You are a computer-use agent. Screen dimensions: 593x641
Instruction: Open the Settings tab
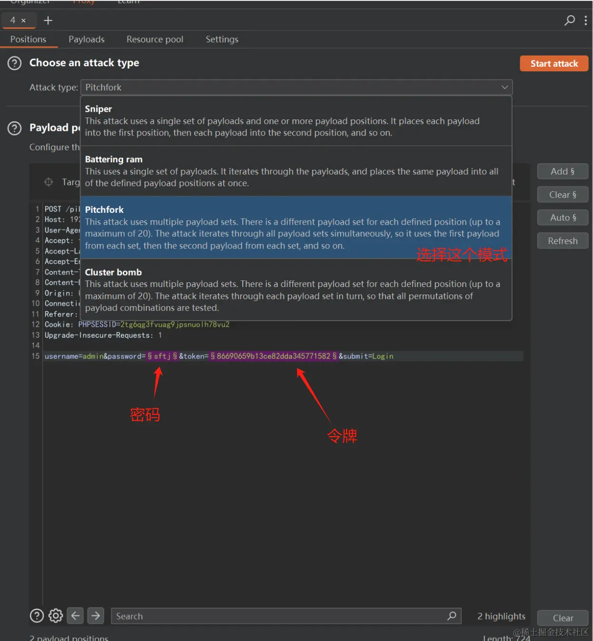(x=222, y=39)
